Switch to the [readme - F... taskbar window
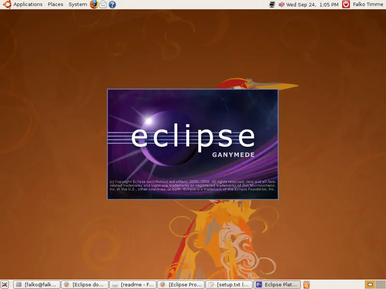 [x=133, y=285]
